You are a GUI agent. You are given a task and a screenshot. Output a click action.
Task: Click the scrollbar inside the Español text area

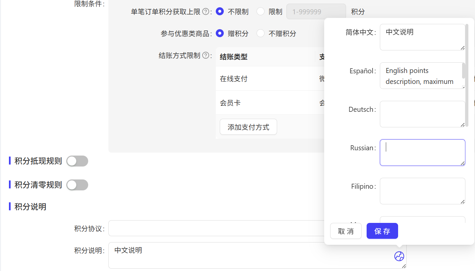click(463, 71)
